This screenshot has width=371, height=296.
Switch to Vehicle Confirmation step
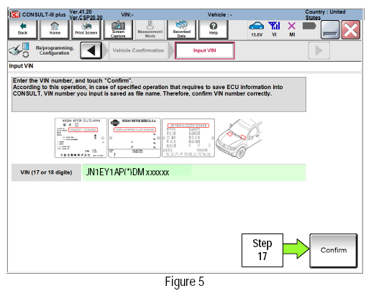pyautogui.click(x=139, y=50)
